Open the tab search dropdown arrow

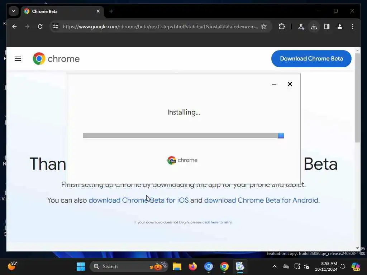(14, 11)
